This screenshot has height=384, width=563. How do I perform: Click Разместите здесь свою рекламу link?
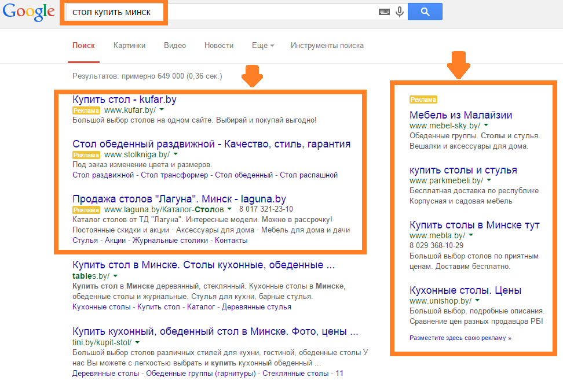pyautogui.click(x=460, y=338)
